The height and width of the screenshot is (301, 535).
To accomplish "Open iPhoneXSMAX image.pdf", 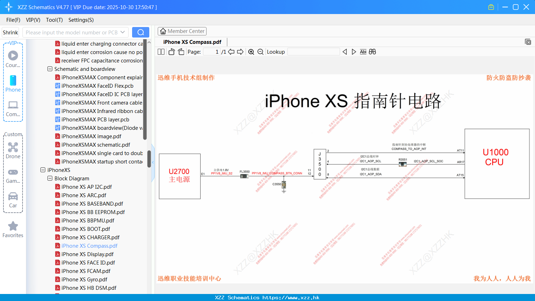I will coord(91,136).
